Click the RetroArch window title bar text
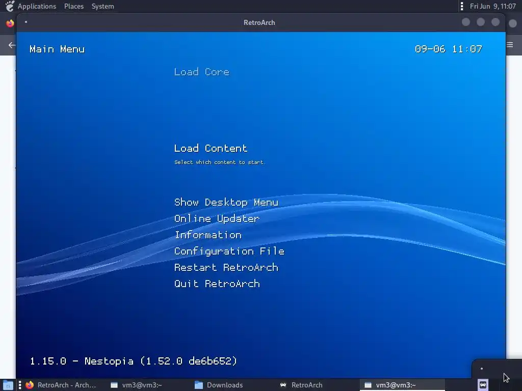Image resolution: width=522 pixels, height=391 pixels. click(259, 22)
